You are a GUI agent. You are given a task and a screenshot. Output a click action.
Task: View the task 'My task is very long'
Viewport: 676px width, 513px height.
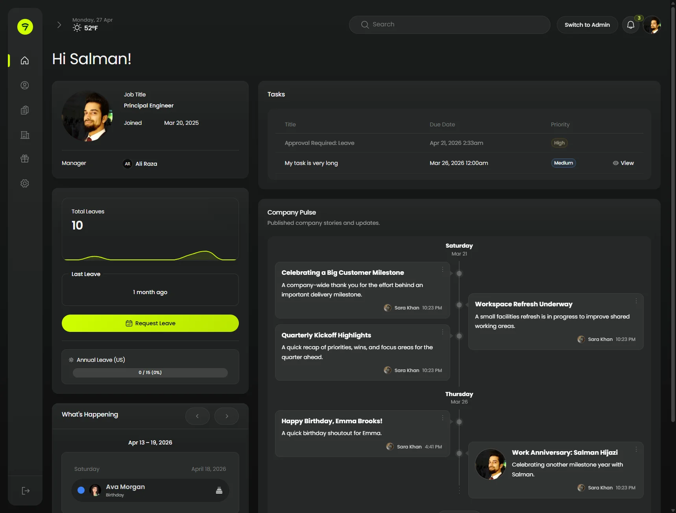click(623, 163)
